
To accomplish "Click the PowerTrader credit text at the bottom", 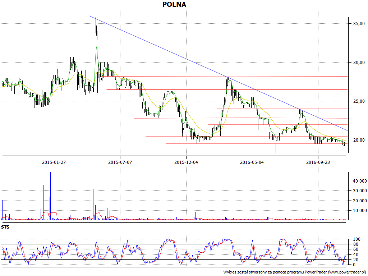I will 295,272.
